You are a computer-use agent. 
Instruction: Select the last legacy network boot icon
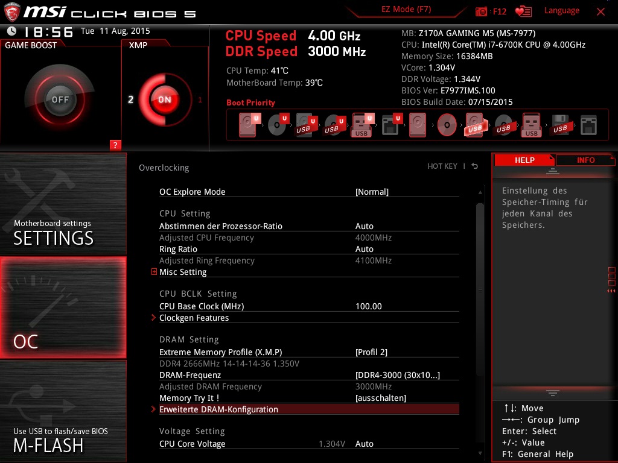pyautogui.click(x=589, y=125)
